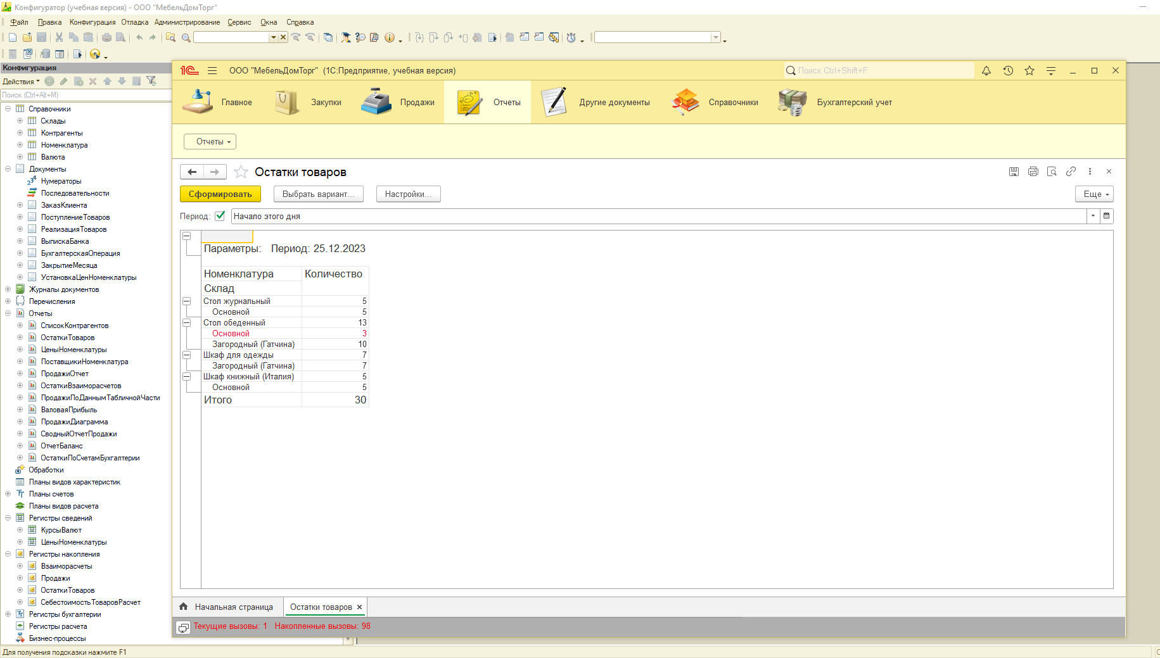Click the Save report floppy icon

1014,172
